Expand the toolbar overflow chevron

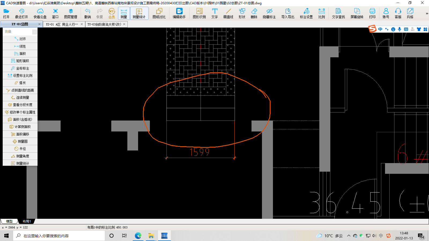(427, 13)
